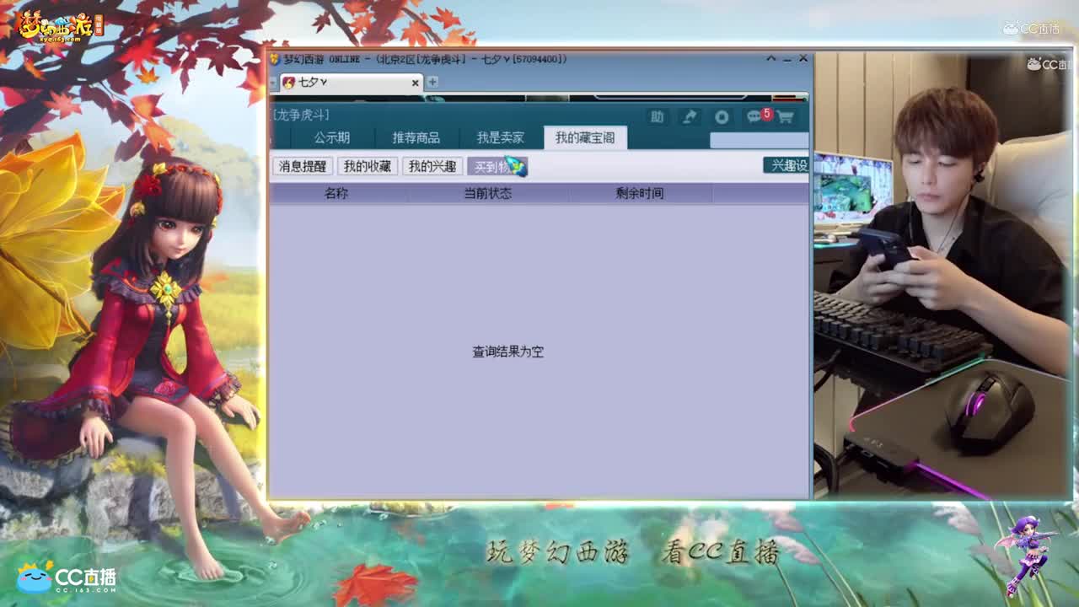Click the 助 help icon
1079x607 pixels.
click(x=657, y=117)
